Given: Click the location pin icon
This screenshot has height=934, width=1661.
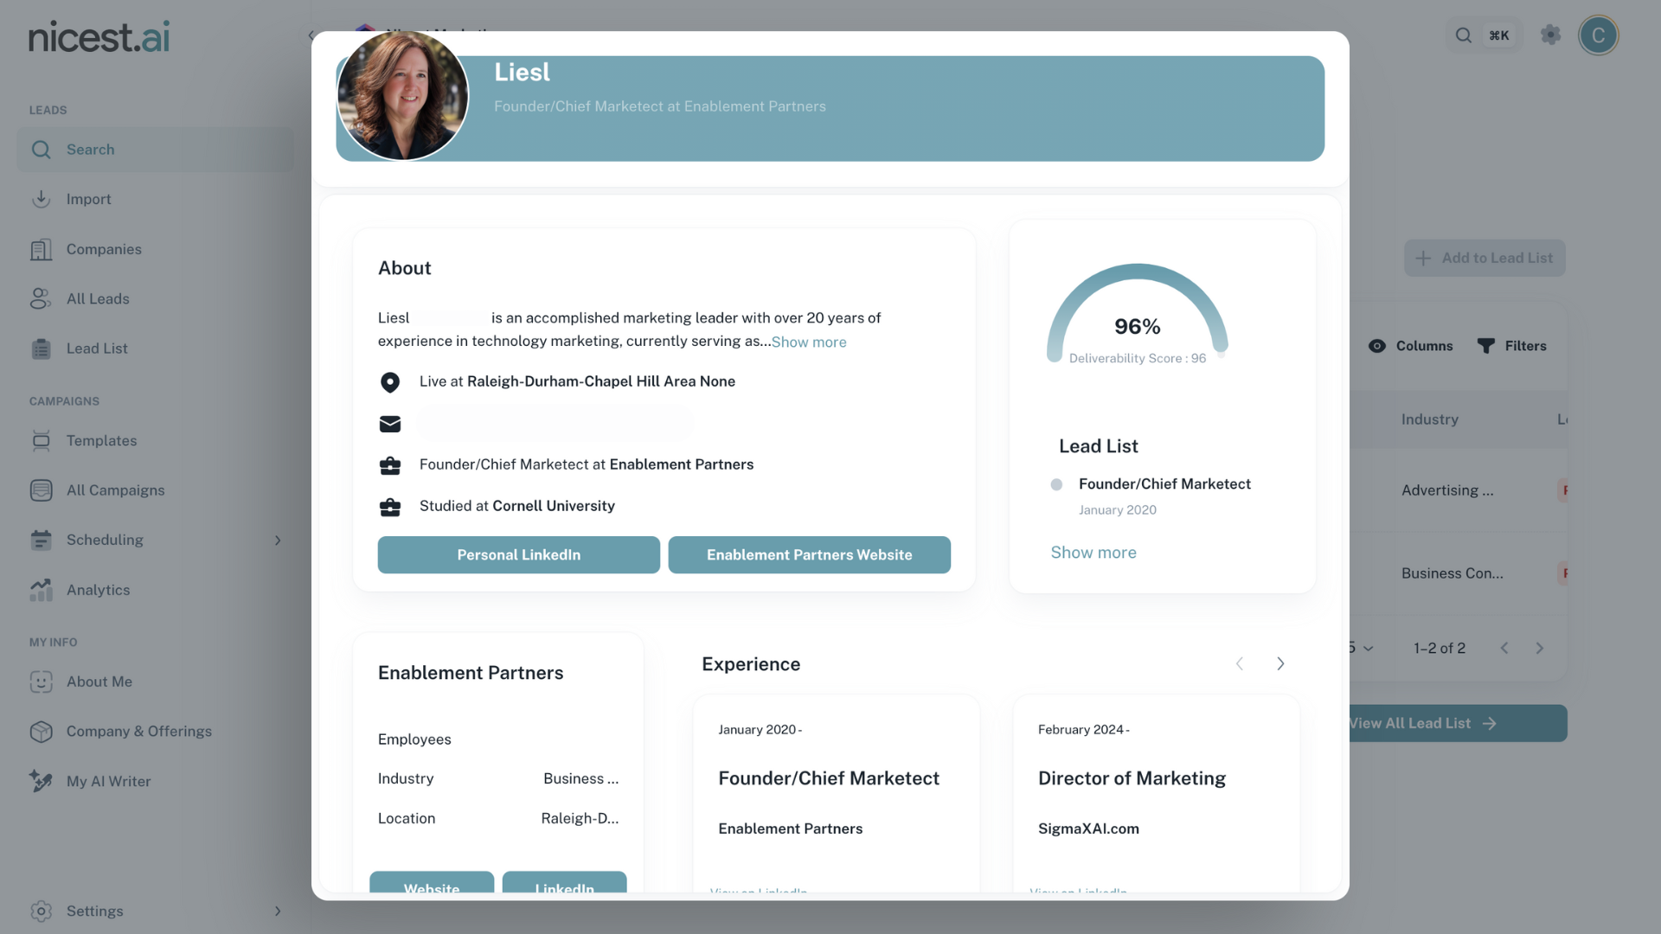Looking at the screenshot, I should [390, 382].
